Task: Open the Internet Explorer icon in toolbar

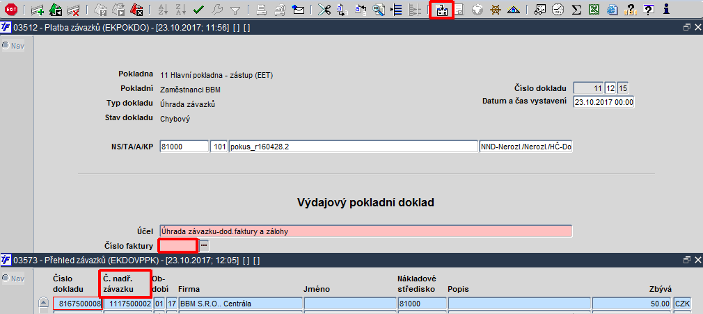Action: pos(612,10)
